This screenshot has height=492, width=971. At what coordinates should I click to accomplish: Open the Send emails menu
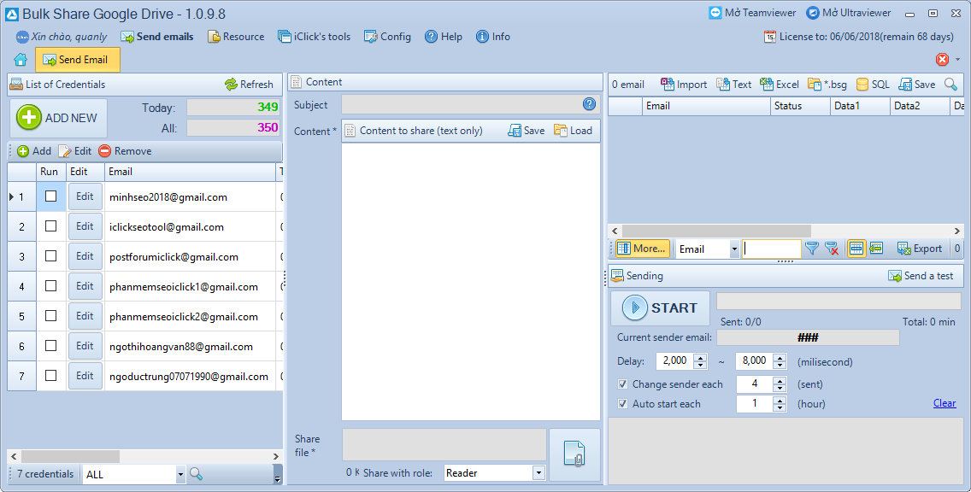(157, 37)
